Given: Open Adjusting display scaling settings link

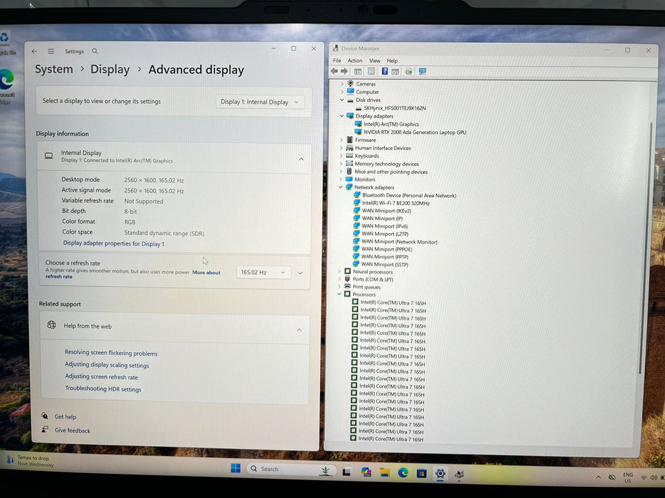Looking at the screenshot, I should 107,365.
